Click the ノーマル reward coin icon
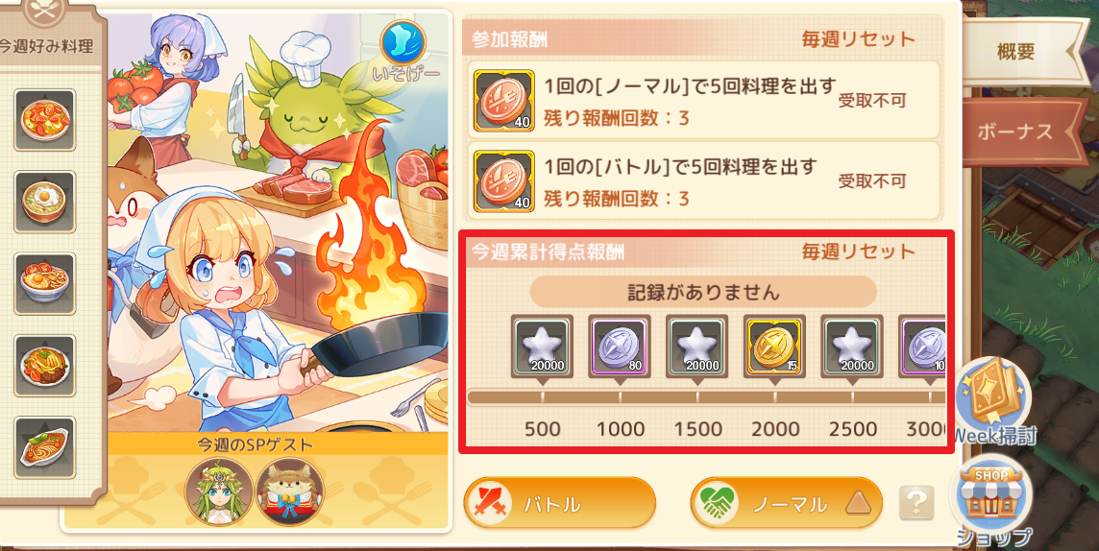Viewport: 1099px width, 551px height. (x=504, y=100)
